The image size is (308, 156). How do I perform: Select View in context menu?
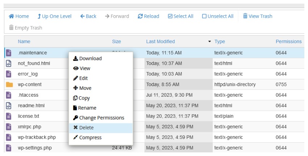82,68
